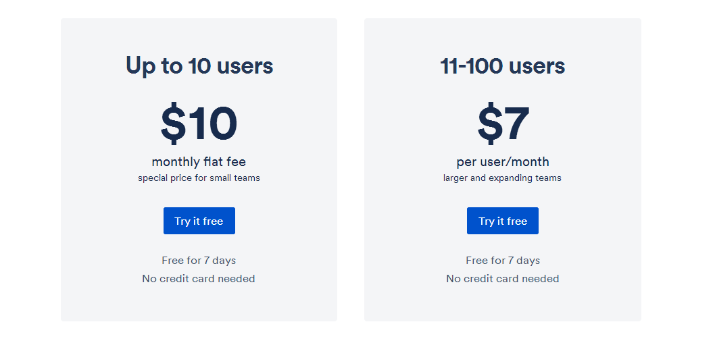Click the 'per user/month' label
This screenshot has width=715, height=345.
coord(503,162)
